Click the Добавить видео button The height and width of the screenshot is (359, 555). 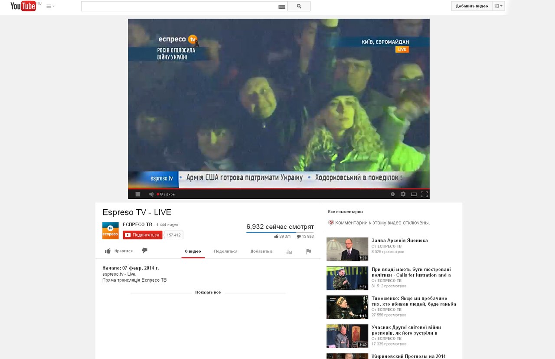pyautogui.click(x=472, y=6)
